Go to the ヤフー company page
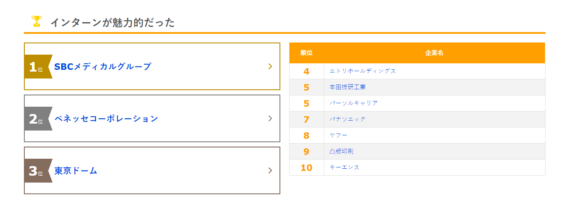 (339, 135)
